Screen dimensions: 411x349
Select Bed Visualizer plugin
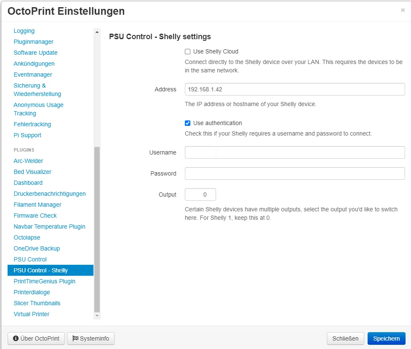(32, 172)
